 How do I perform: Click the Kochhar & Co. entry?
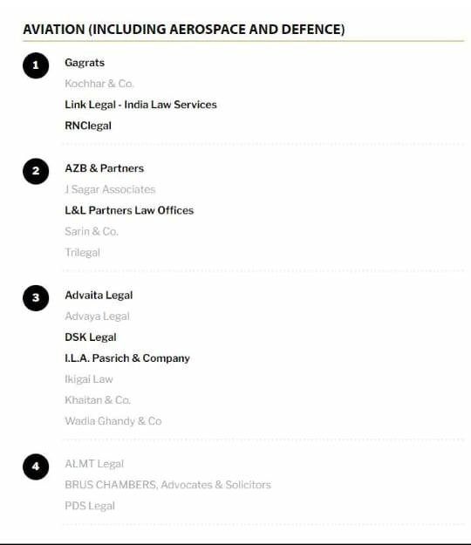pos(99,84)
